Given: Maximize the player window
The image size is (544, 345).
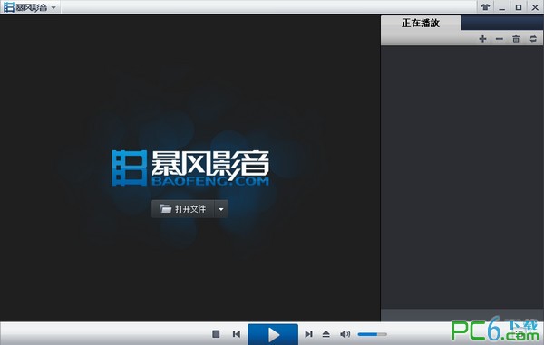Looking at the screenshot, I should tap(519, 7).
